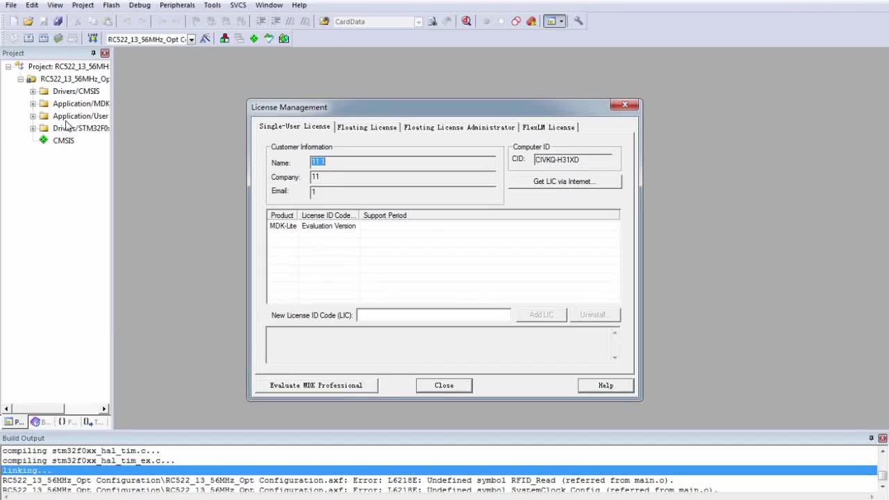Open the File menu

click(x=11, y=5)
